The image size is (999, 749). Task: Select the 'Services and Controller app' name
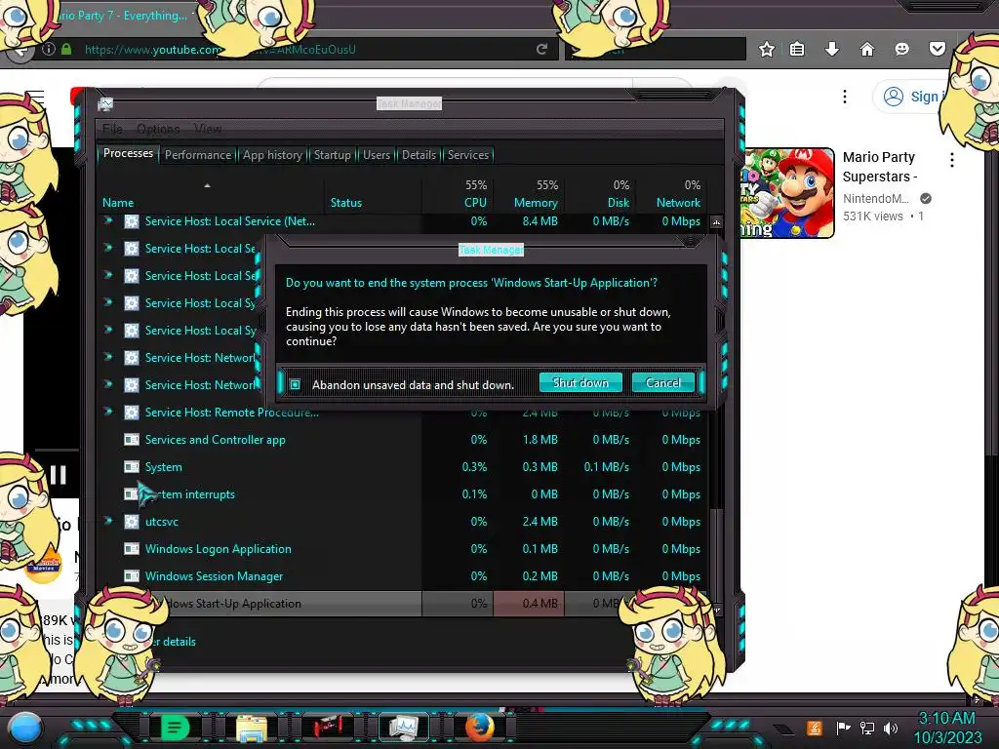click(215, 440)
